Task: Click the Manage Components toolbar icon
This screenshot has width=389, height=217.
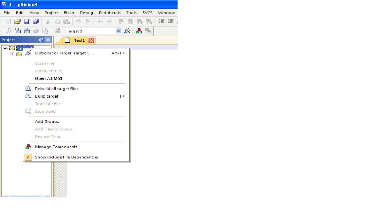Action: 139,31
